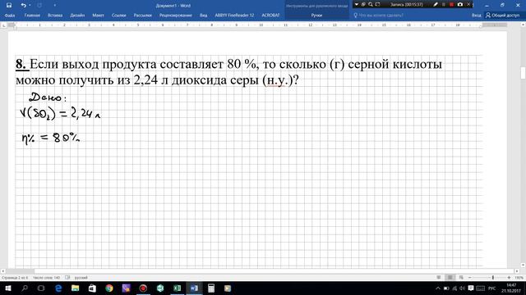Screen dimensions: 526x295
Task: Open the undo history dropdown arrow
Action: (x=30, y=6)
